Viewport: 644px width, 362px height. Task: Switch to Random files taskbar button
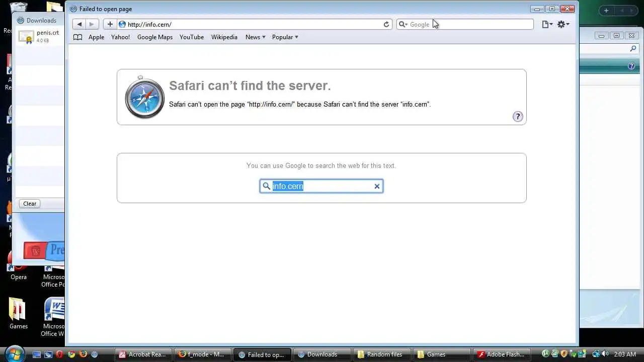pyautogui.click(x=381, y=354)
